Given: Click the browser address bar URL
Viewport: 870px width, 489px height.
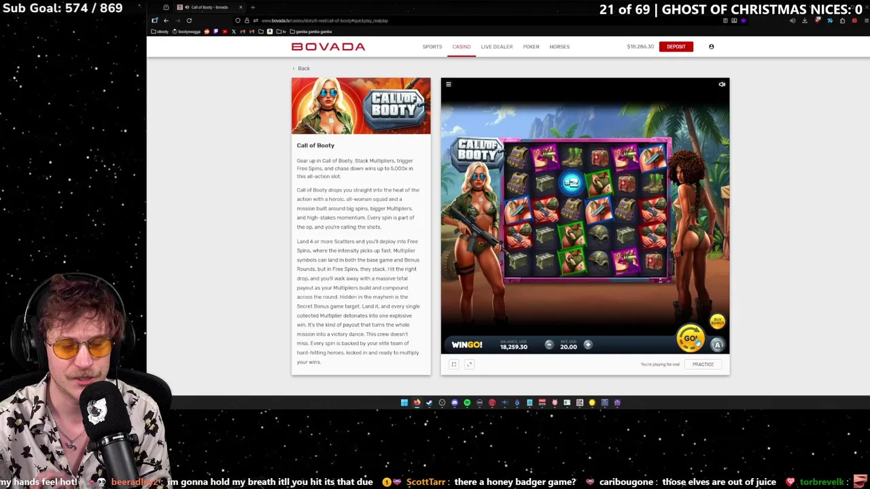Looking at the screenshot, I should click(x=324, y=20).
